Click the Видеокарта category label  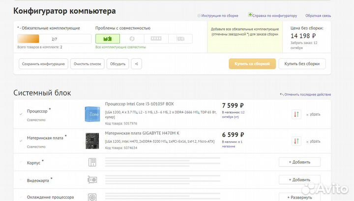click(x=38, y=180)
